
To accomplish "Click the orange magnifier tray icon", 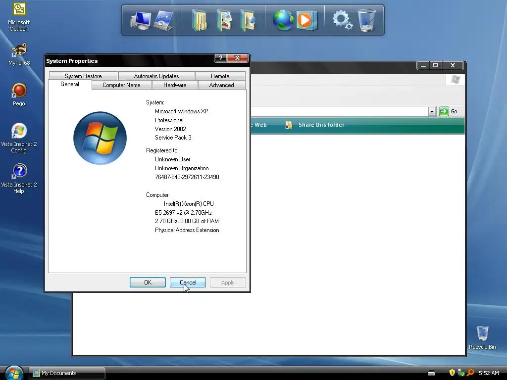I will tap(470, 373).
